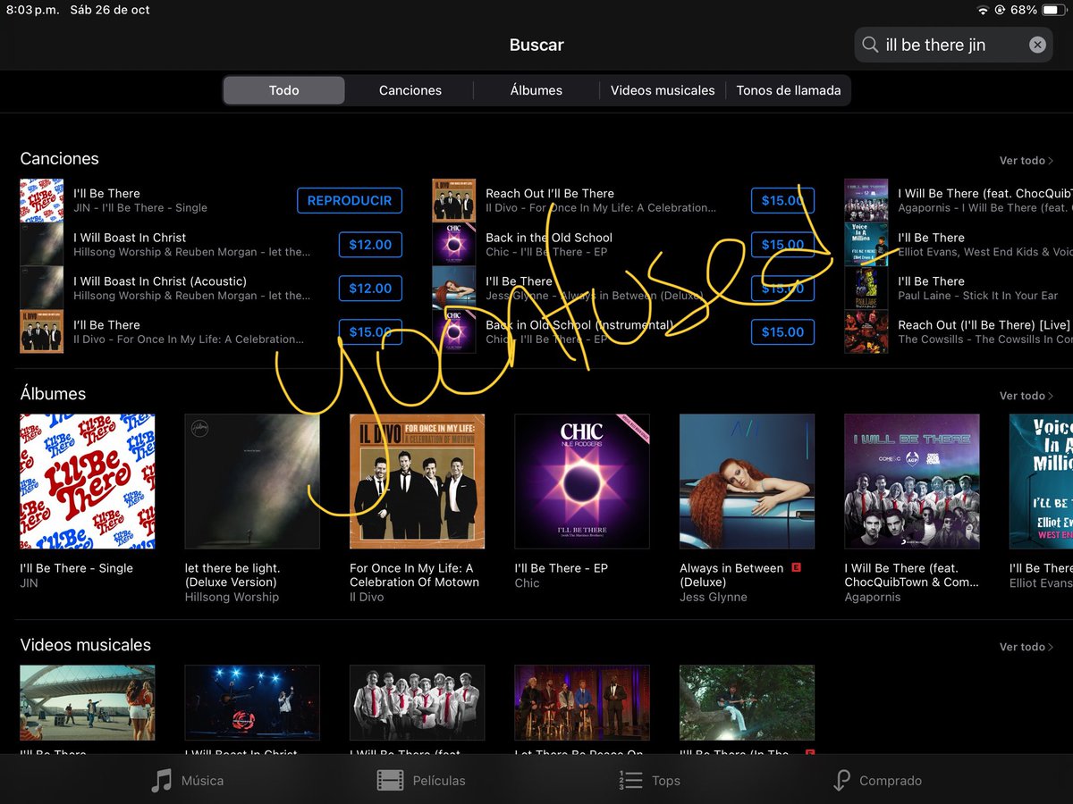Tap the battery indicator in status bar
1073x804 pixels.
1053,10
